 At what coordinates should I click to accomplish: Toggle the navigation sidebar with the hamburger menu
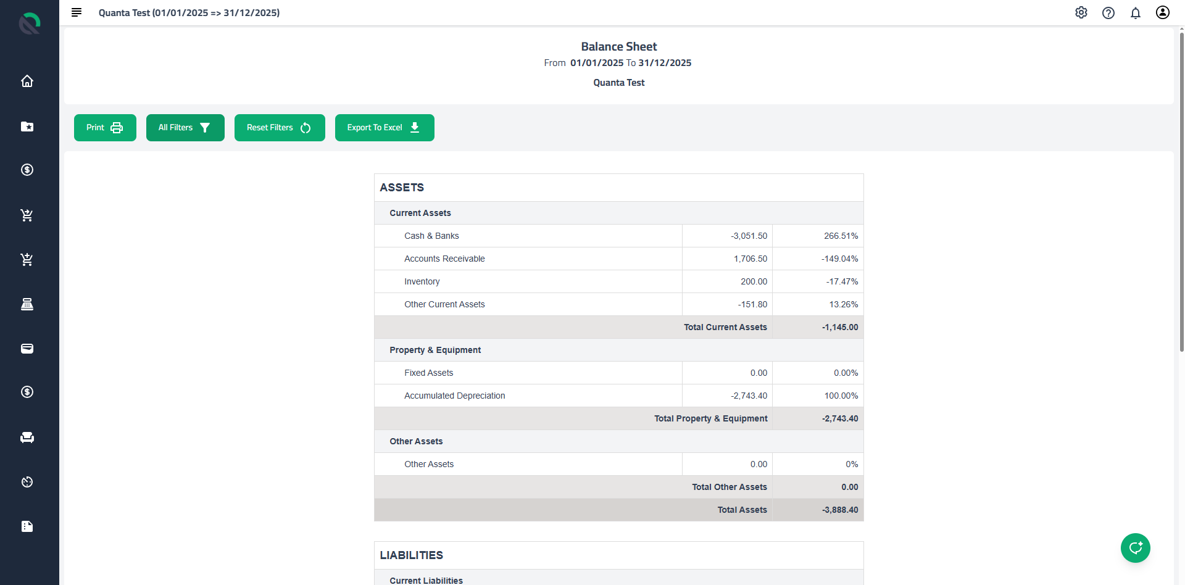coord(76,12)
